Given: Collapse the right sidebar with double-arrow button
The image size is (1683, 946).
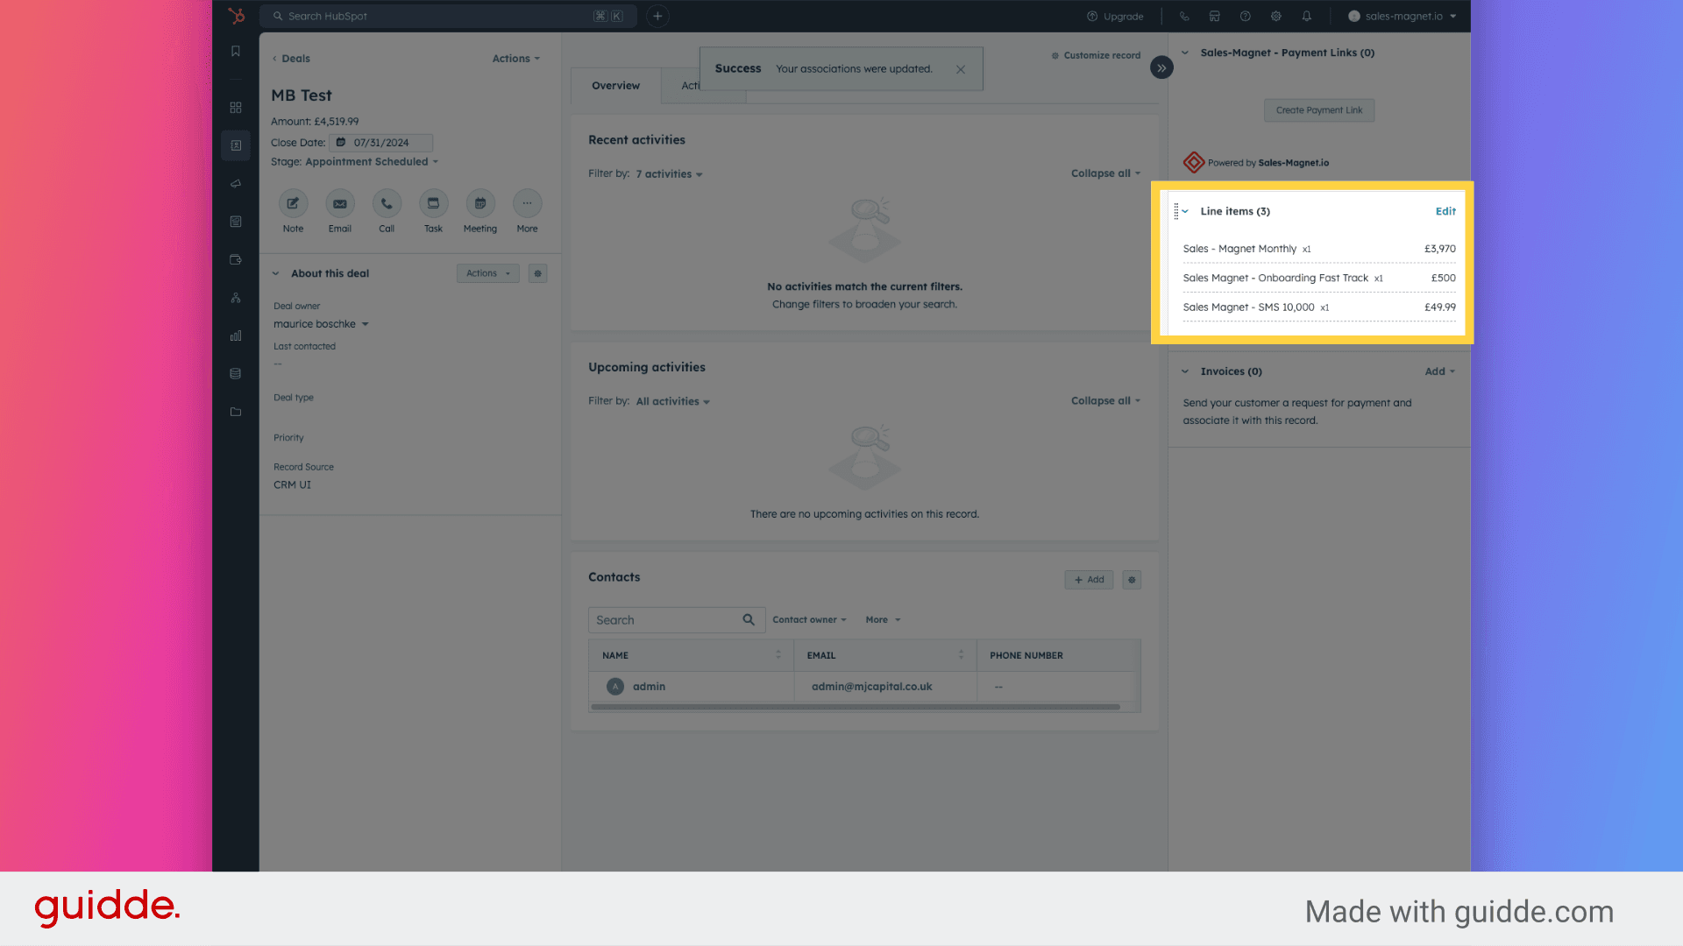Looking at the screenshot, I should click(x=1161, y=67).
